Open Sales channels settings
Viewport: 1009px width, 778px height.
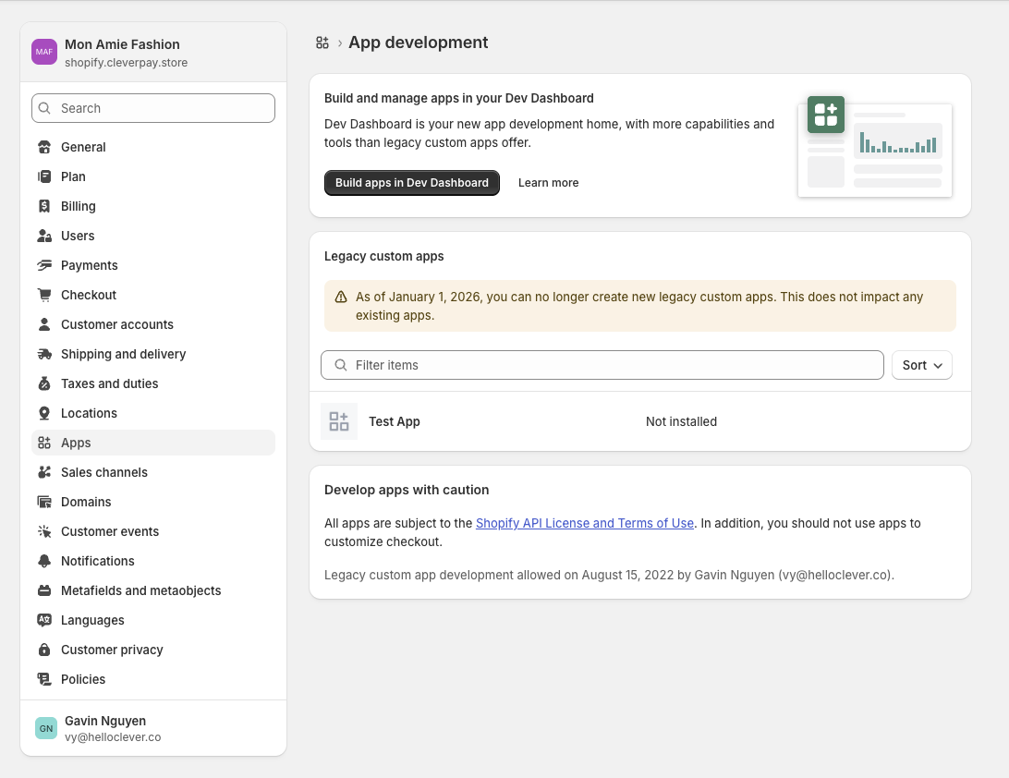pos(103,472)
